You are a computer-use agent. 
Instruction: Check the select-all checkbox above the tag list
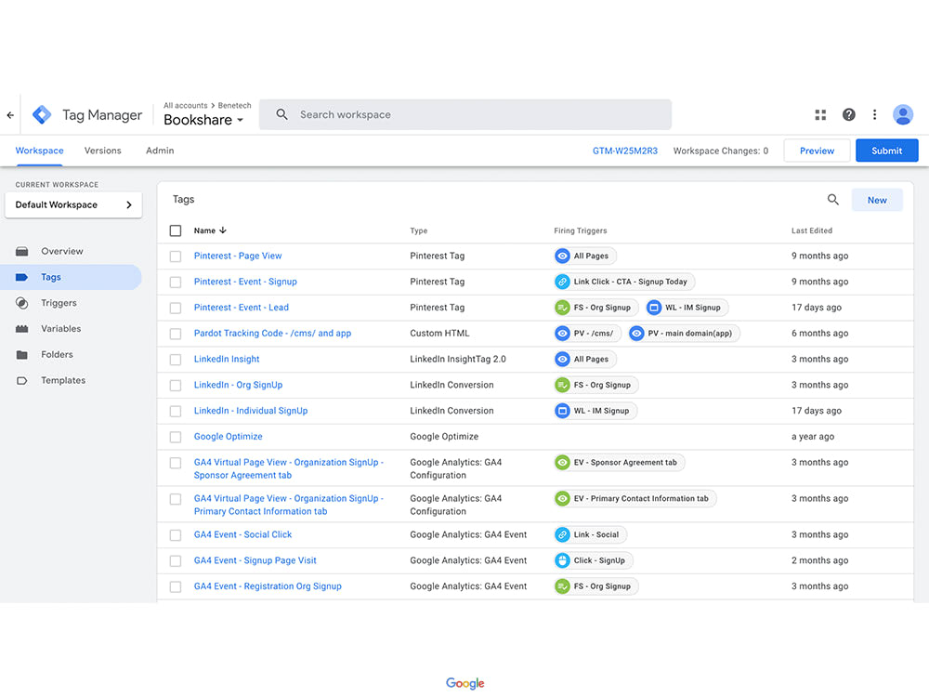[x=175, y=230]
